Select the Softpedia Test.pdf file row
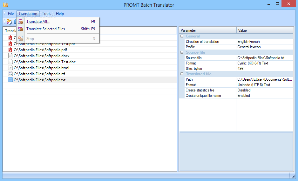 click(x=90, y=44)
